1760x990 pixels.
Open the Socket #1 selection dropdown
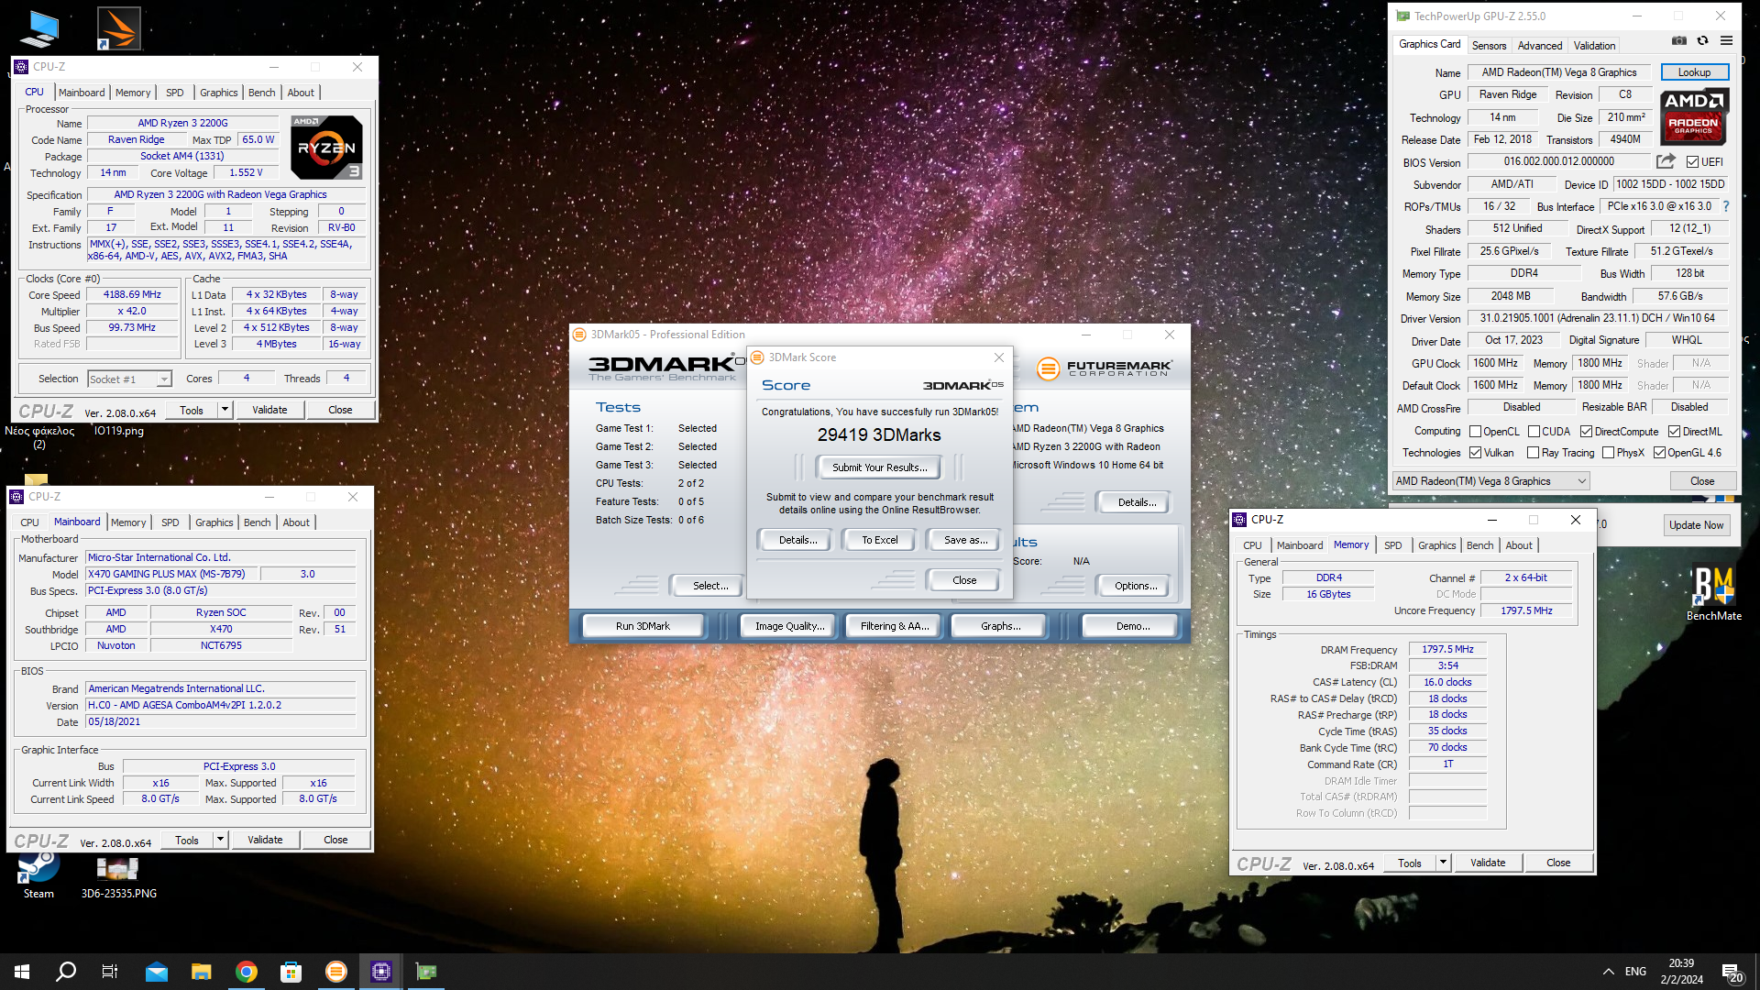pyautogui.click(x=129, y=379)
